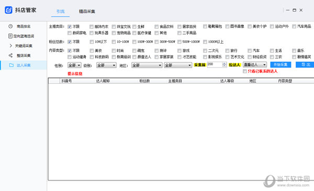Check the 影视娱乐 checkbox
Screen dimensions: 314x191
coord(205,57)
